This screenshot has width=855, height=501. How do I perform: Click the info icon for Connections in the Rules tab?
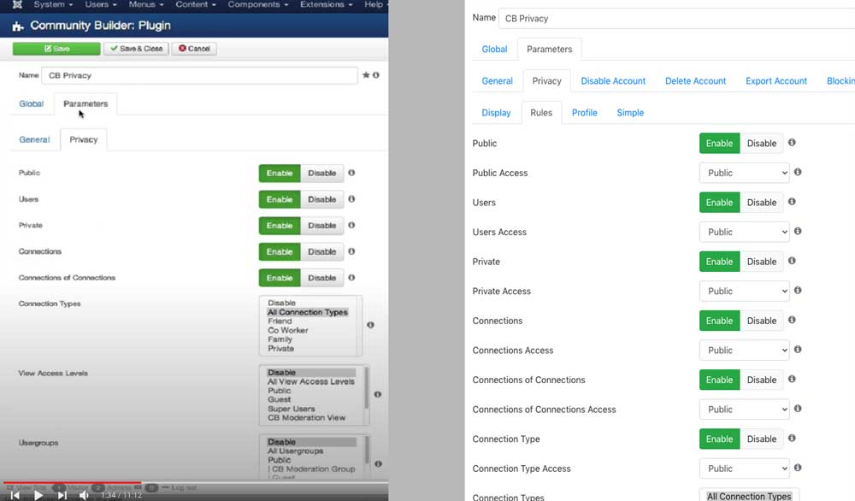pyautogui.click(x=792, y=320)
